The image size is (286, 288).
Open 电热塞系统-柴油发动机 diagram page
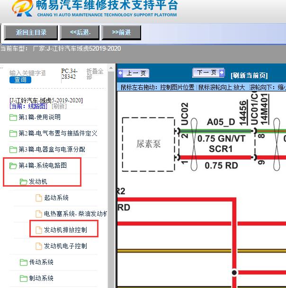coord(75,214)
